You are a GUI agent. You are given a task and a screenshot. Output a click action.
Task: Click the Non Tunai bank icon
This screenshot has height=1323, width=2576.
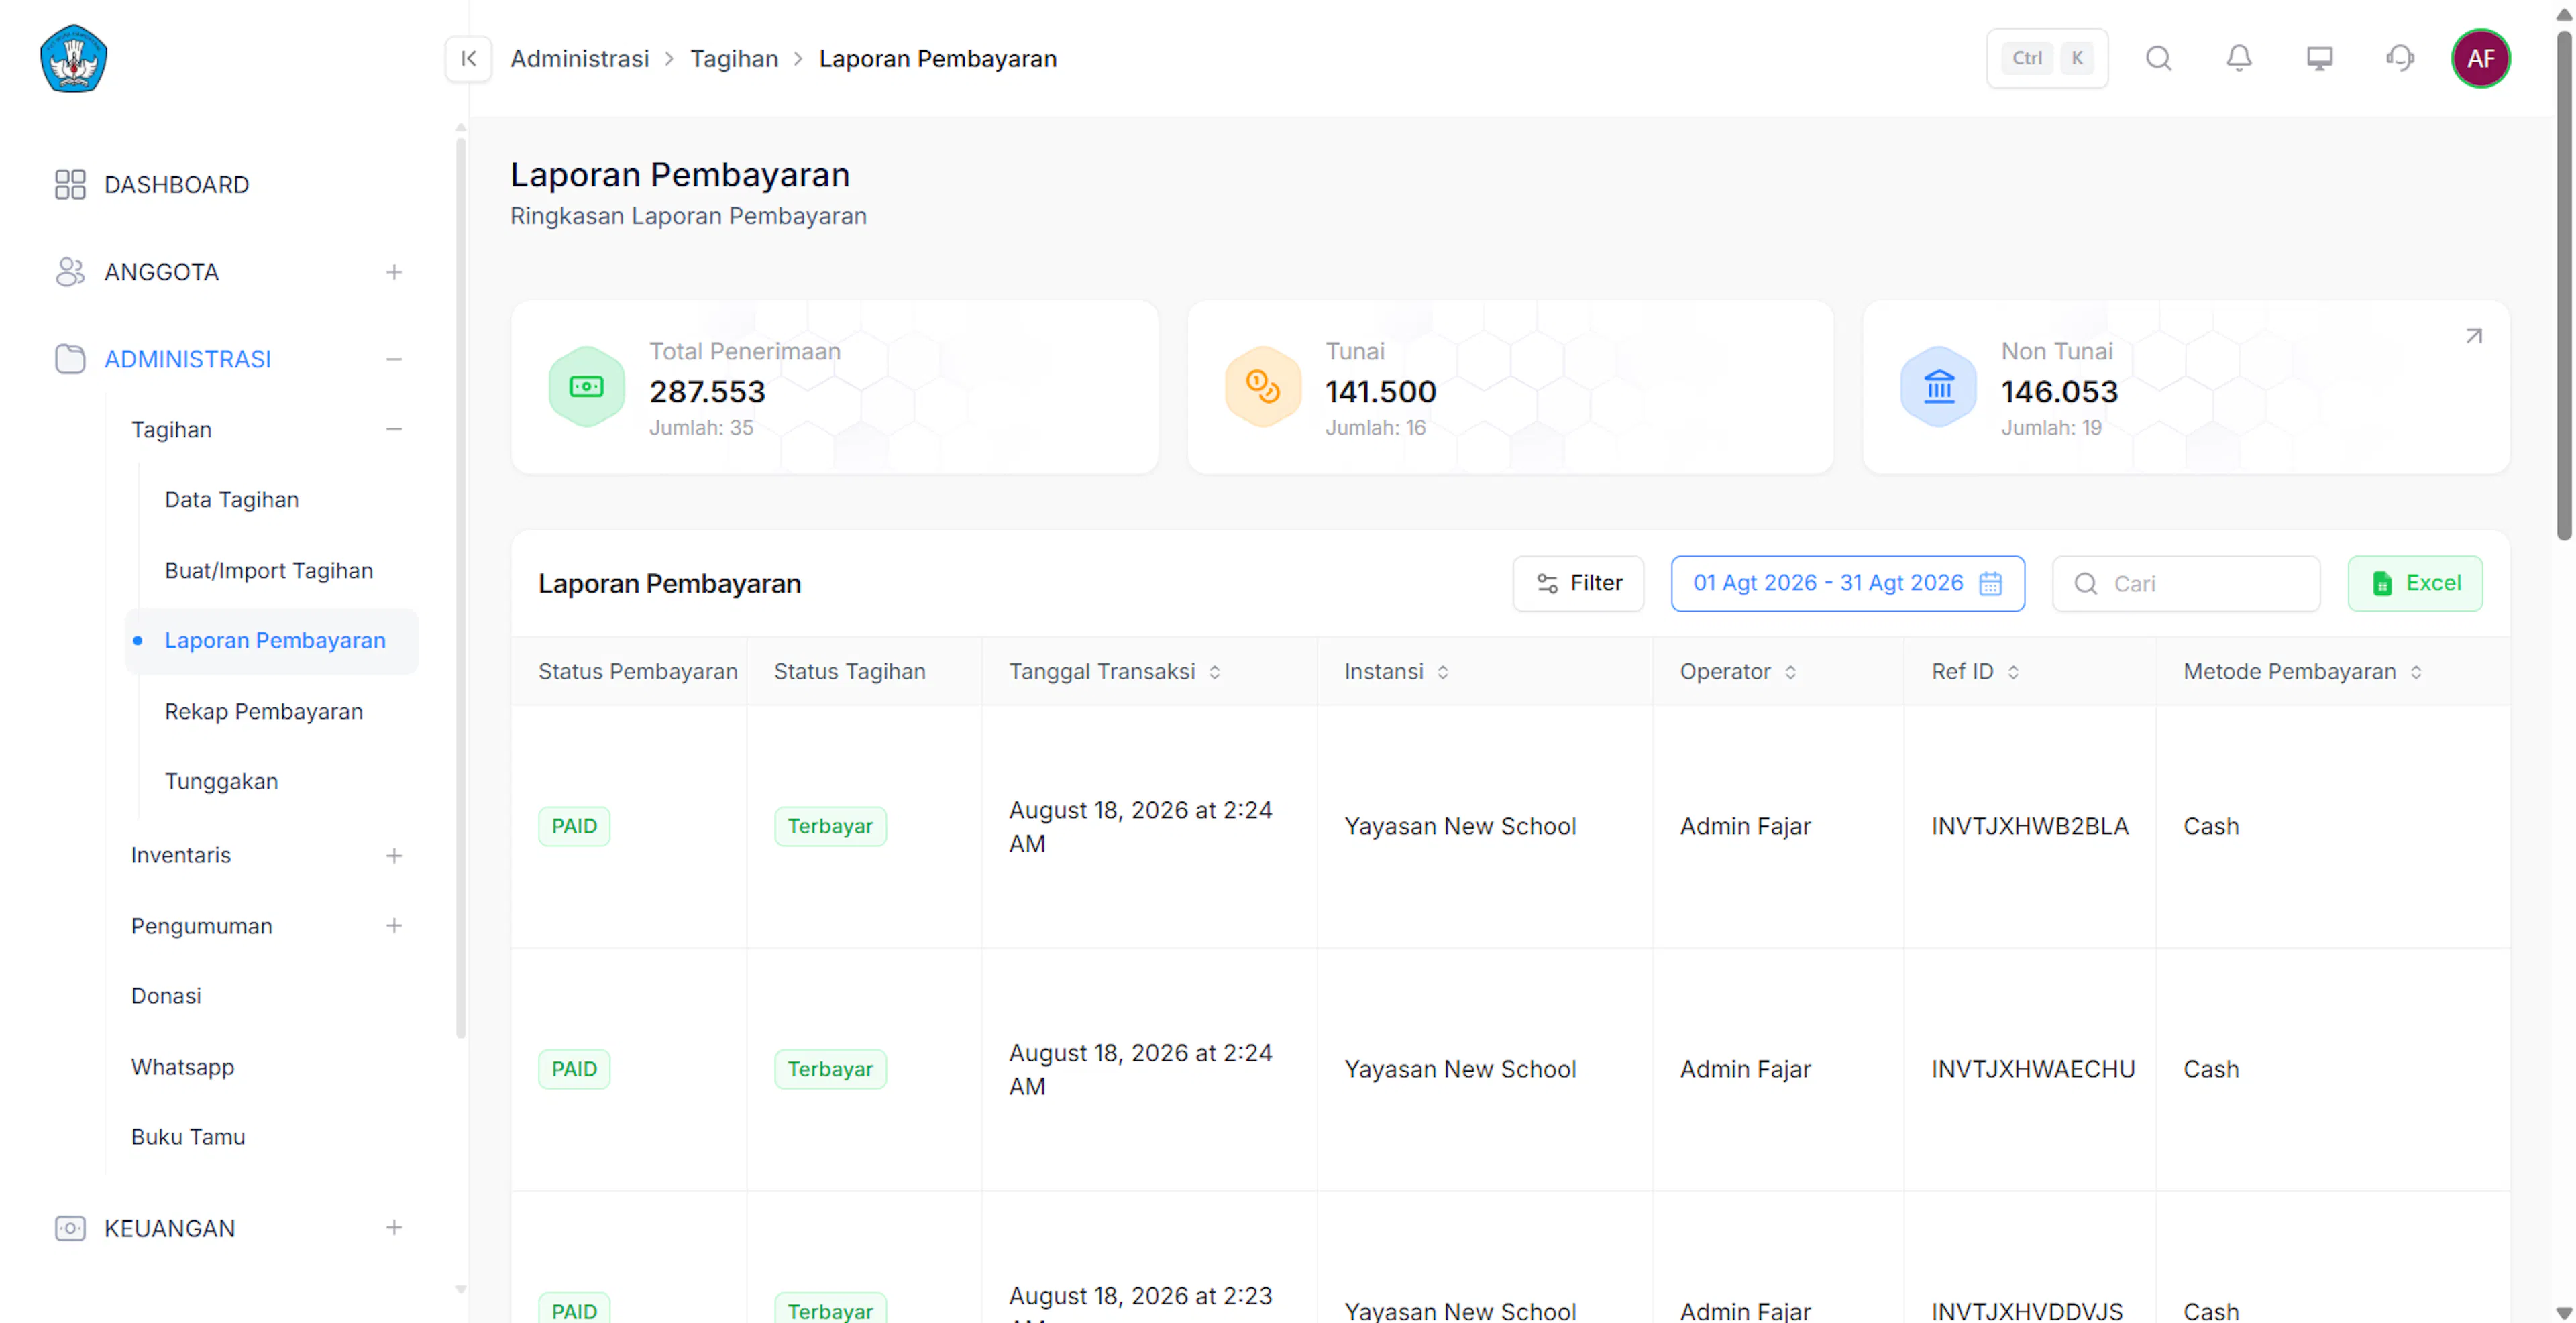(1938, 387)
